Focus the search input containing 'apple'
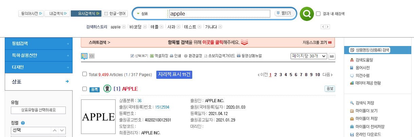Image resolution: width=414 pixels, height=137 pixels. pyautogui.click(x=219, y=14)
